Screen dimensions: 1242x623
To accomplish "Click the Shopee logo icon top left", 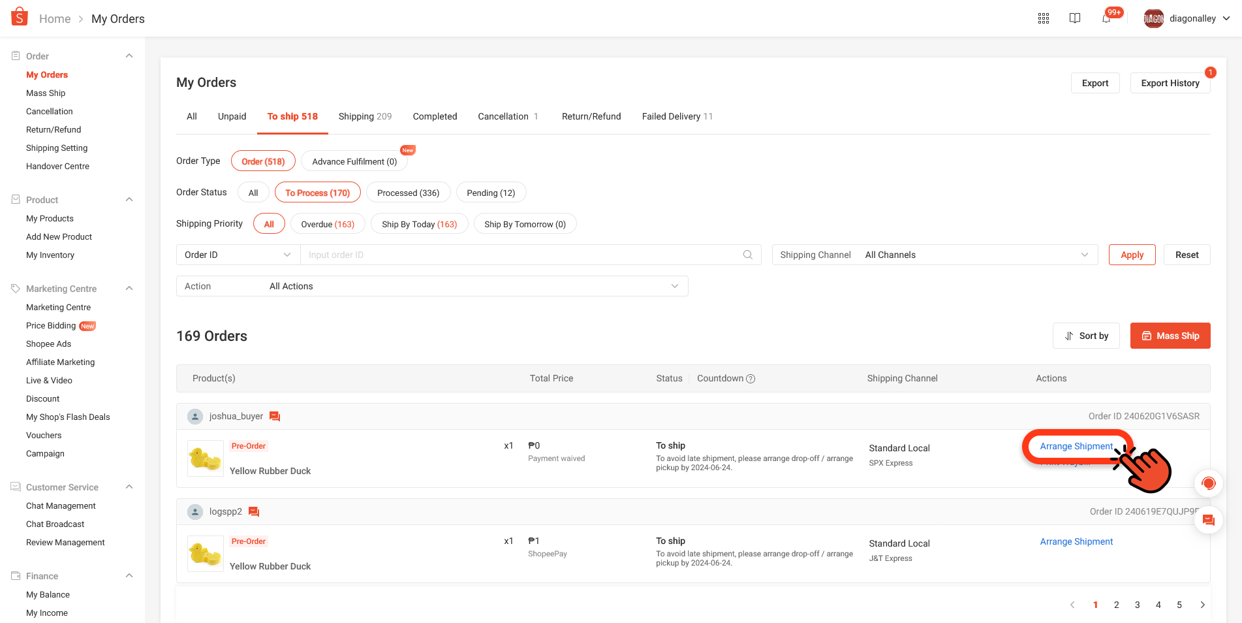I will tap(19, 16).
